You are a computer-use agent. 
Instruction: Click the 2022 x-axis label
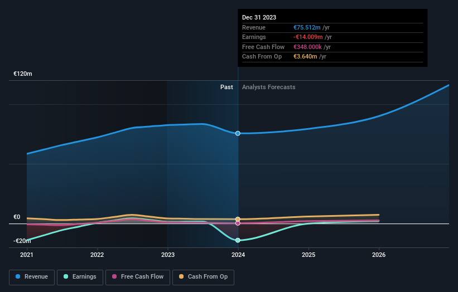pyautogui.click(x=97, y=255)
